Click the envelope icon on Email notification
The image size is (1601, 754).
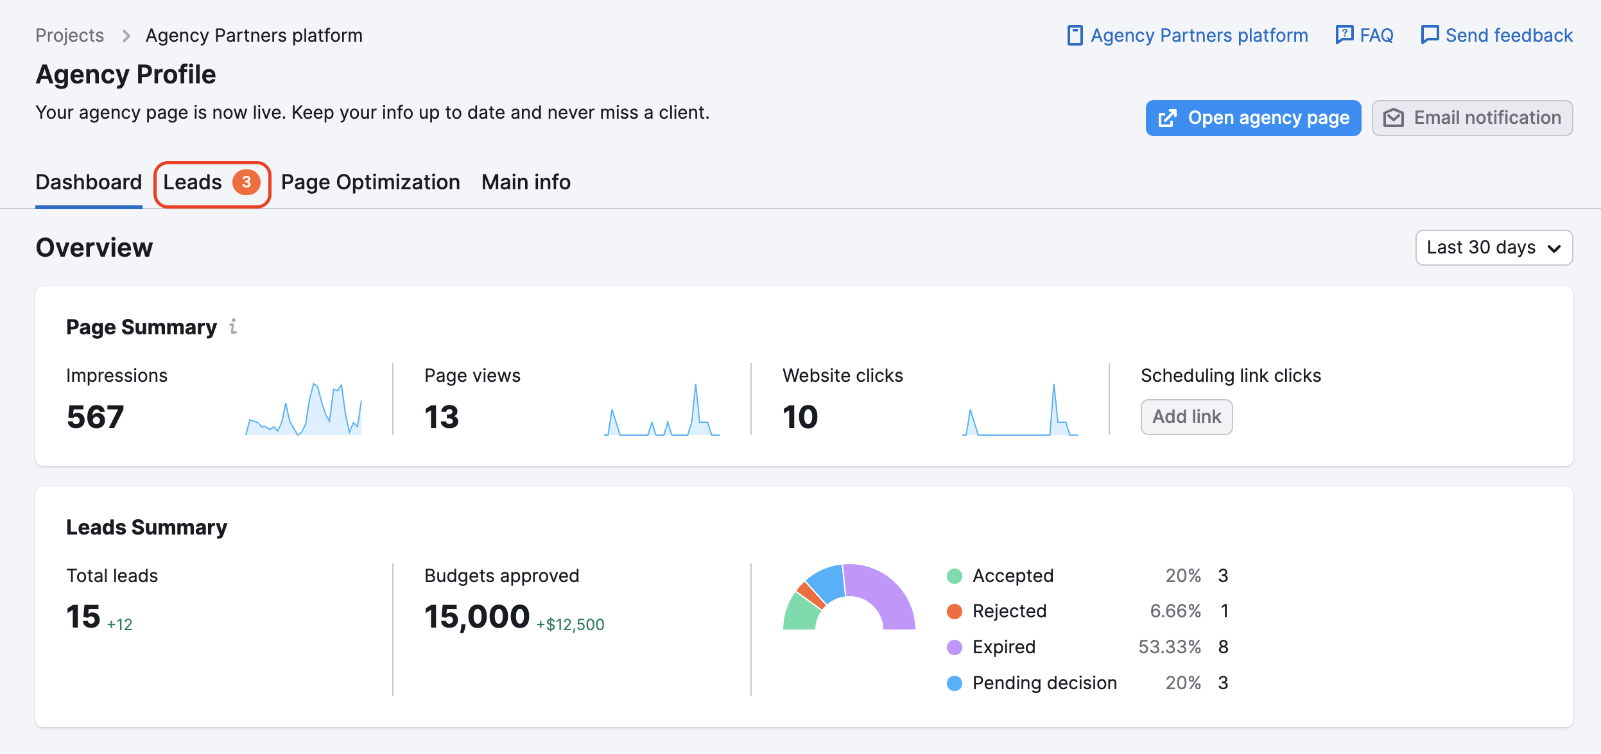click(1394, 118)
